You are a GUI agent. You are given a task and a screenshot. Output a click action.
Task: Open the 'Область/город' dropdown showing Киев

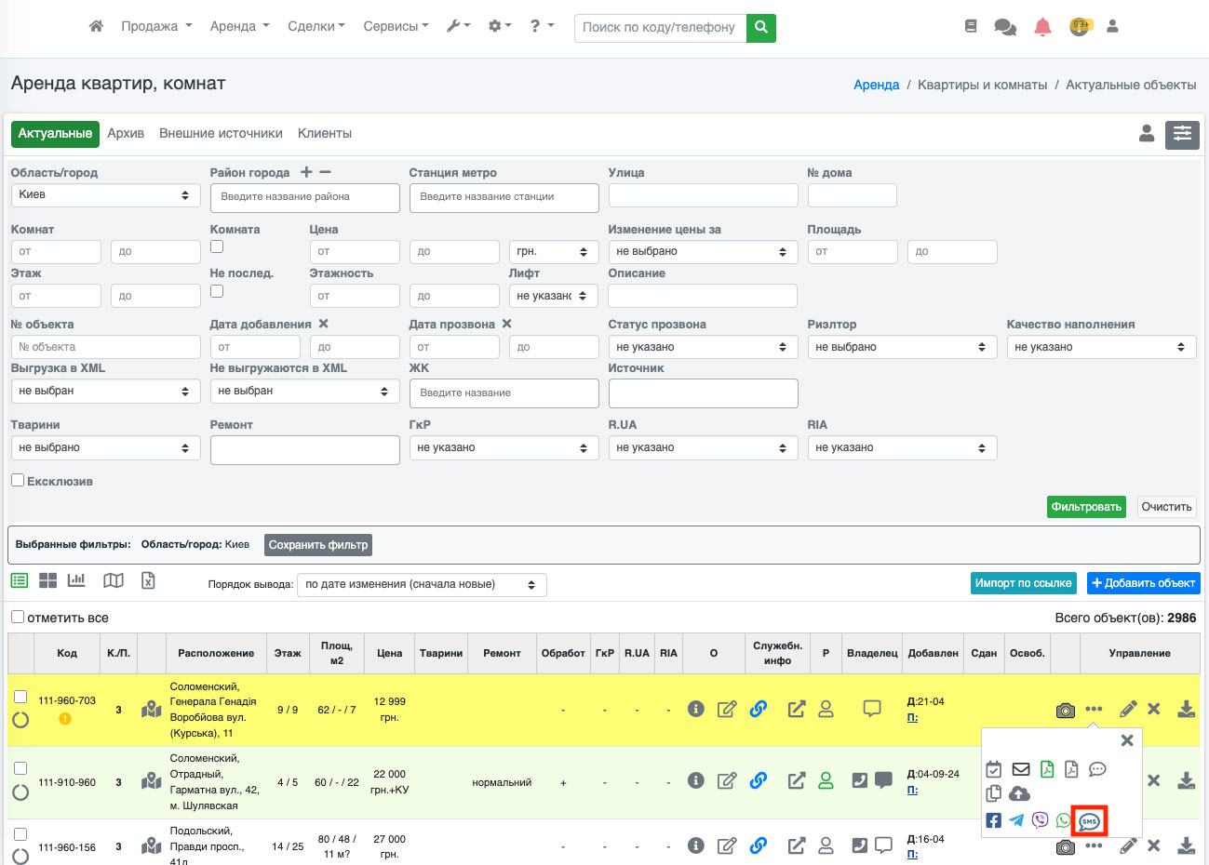pyautogui.click(x=105, y=195)
